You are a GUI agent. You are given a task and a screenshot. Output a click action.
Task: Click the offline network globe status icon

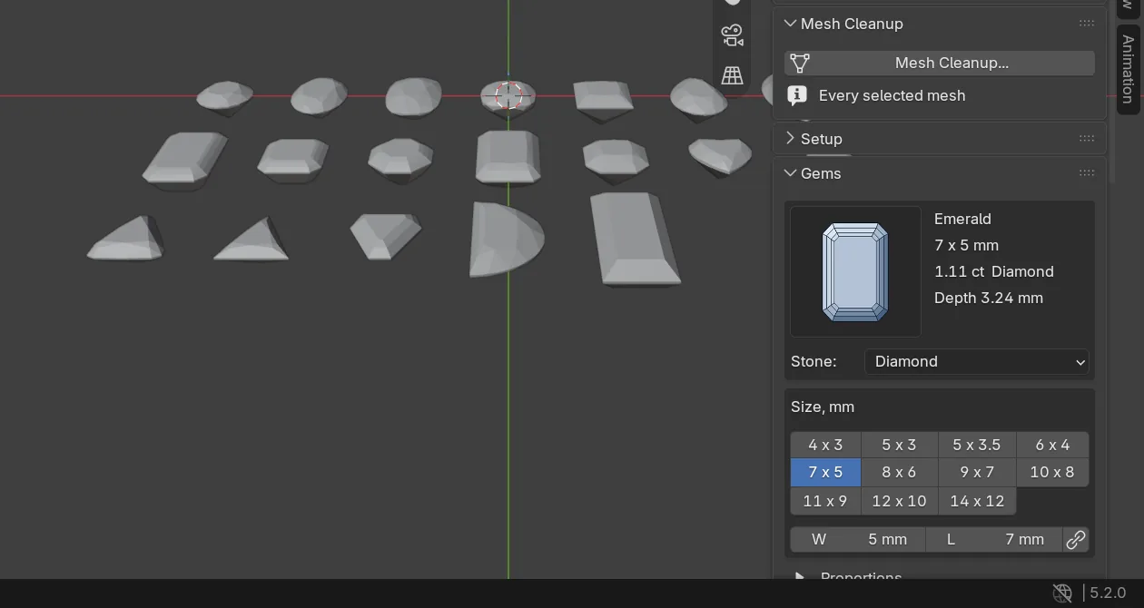(1062, 593)
